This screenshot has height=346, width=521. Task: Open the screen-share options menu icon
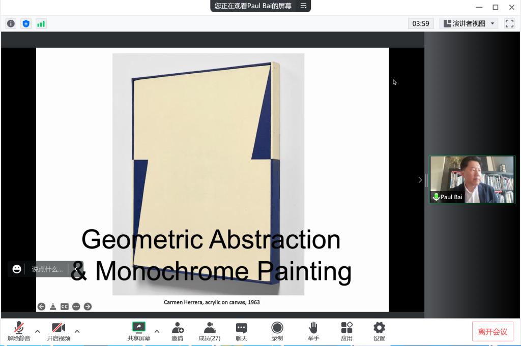tap(303, 6)
